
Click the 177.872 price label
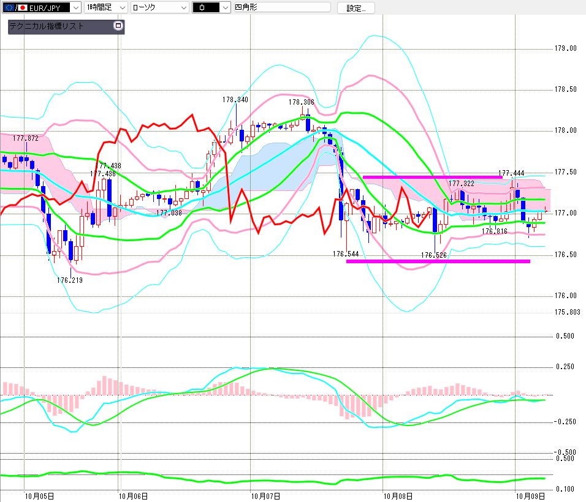[25, 138]
